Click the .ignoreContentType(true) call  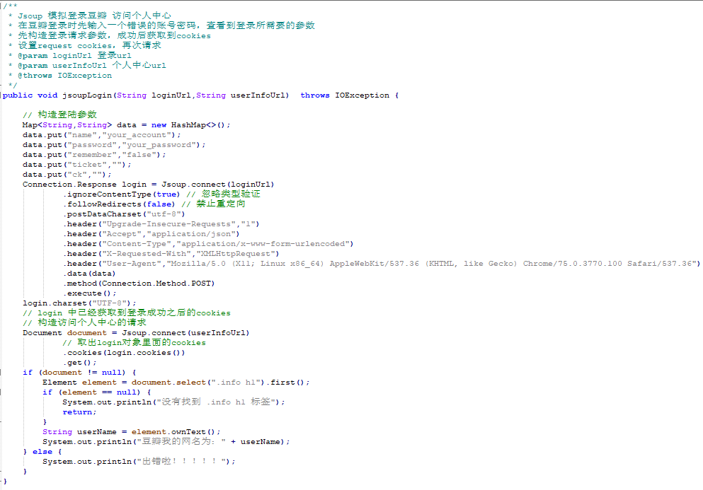pos(121,194)
